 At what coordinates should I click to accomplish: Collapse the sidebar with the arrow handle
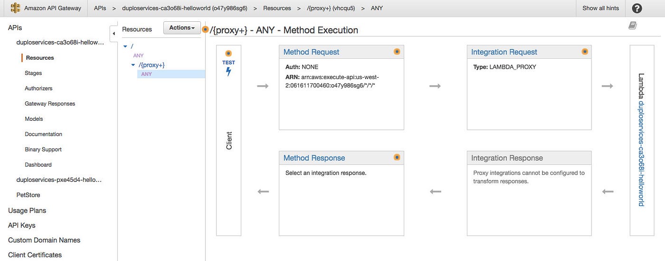(114, 34)
